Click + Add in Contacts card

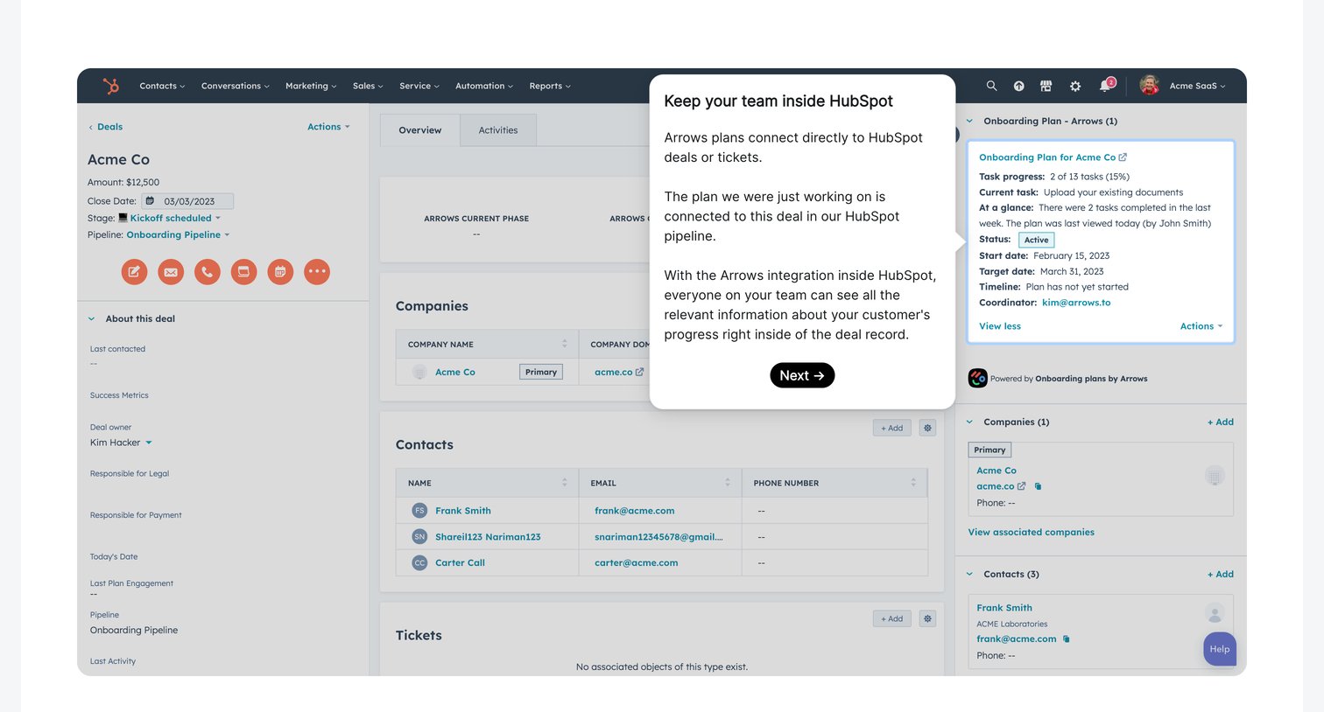point(891,428)
